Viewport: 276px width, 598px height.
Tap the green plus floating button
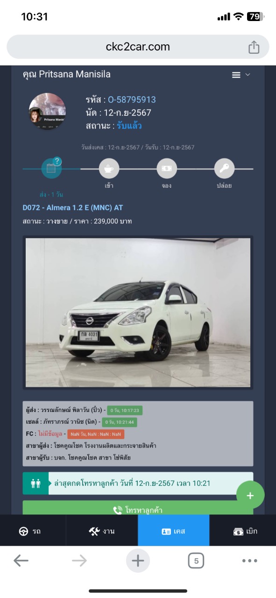tap(250, 495)
